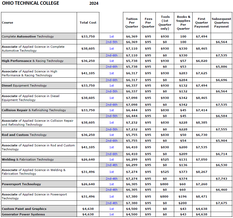Click the $6,820 first quarter payment
Viewport: 233px width, 218px height.
tap(201, 61)
